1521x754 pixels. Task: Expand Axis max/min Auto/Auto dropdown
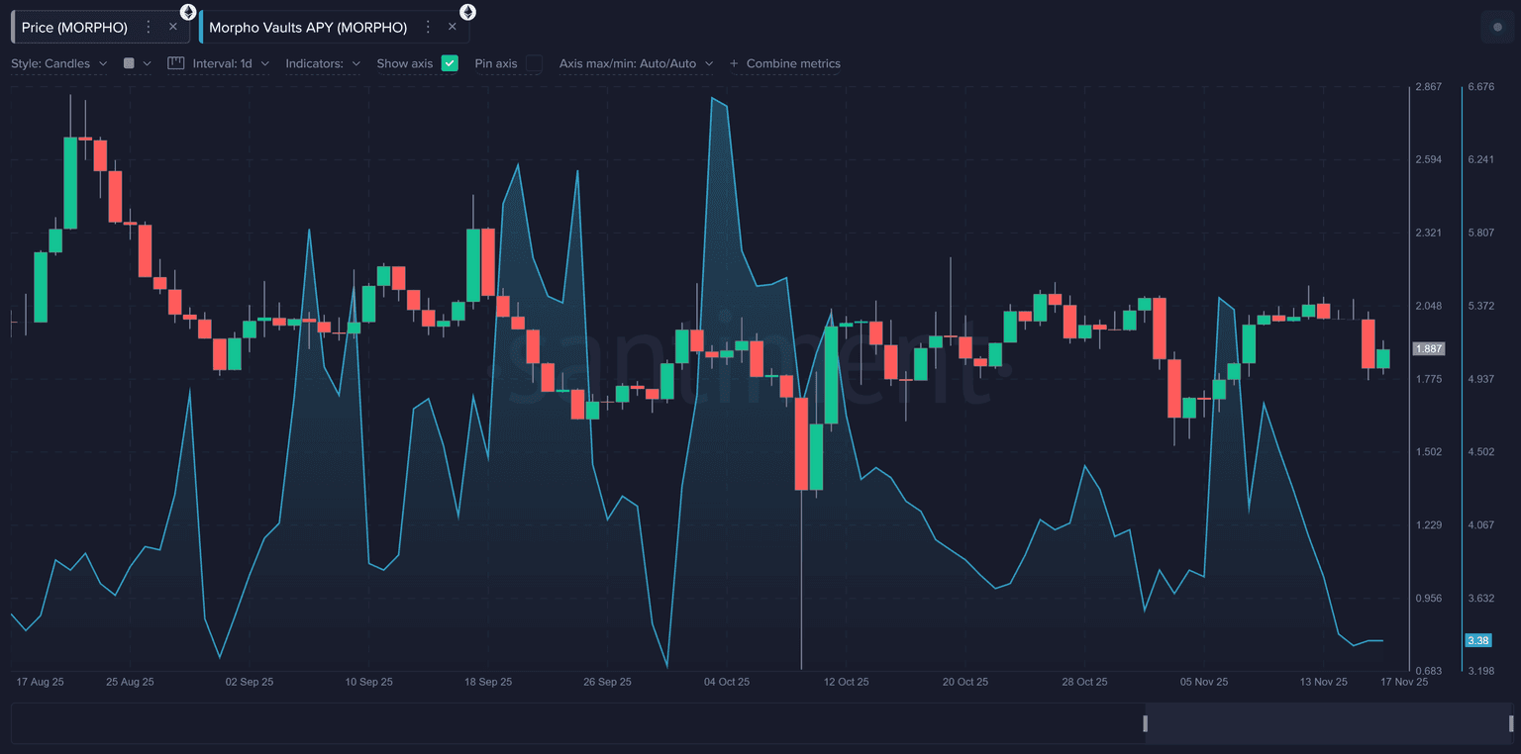pos(636,63)
